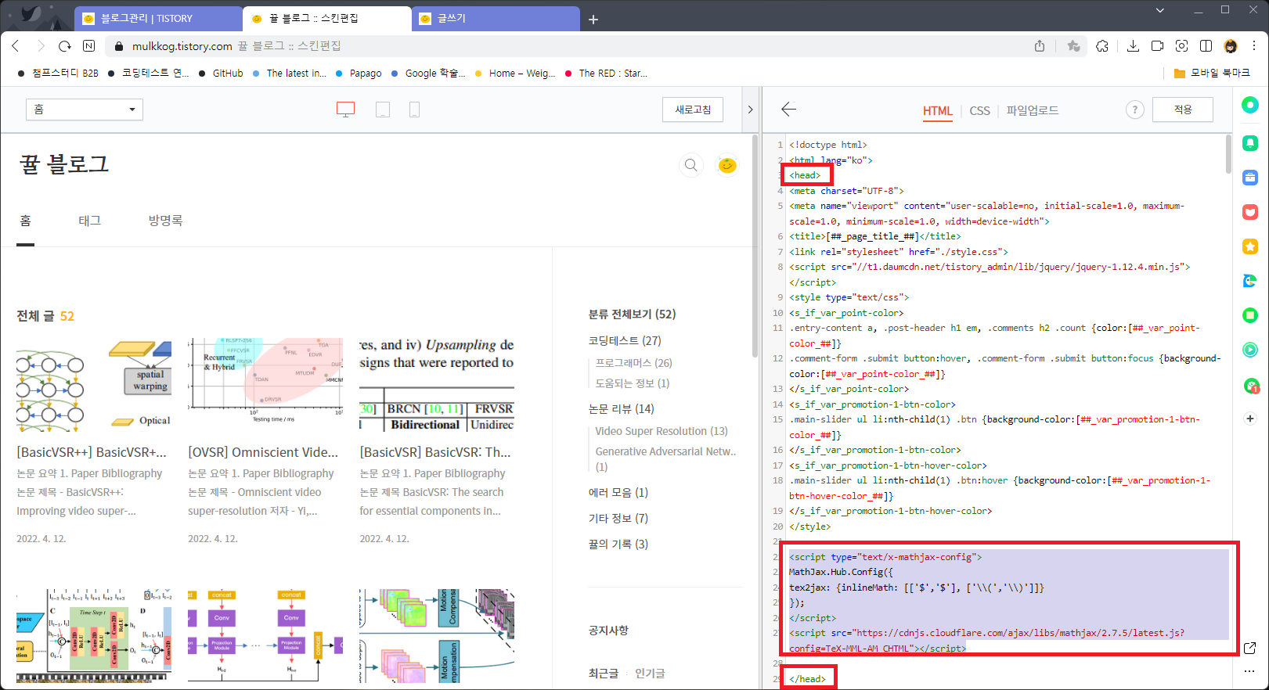
Task: Open the help question mark icon
Action: point(1134,110)
